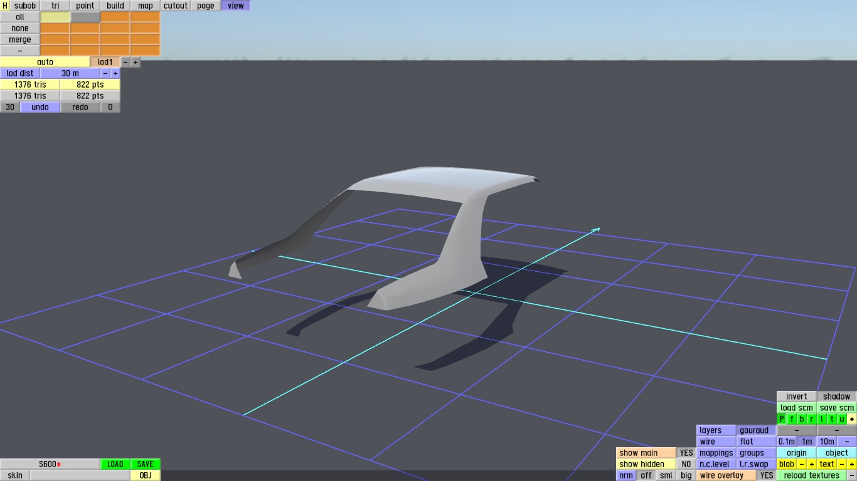Select the pale yellow cell beside all
The image size is (857, 481).
(x=55, y=17)
